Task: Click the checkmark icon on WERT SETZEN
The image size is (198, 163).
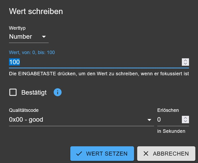Action: (79, 154)
